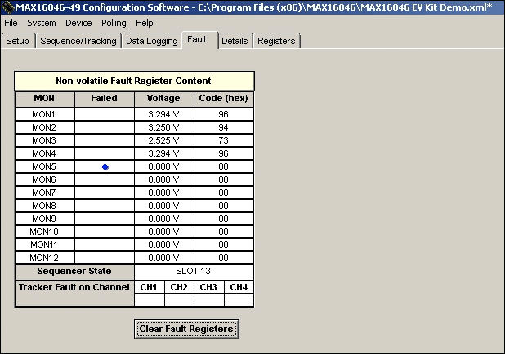505x354 pixels.
Task: Switch to the Data Logging tab
Action: 151,41
